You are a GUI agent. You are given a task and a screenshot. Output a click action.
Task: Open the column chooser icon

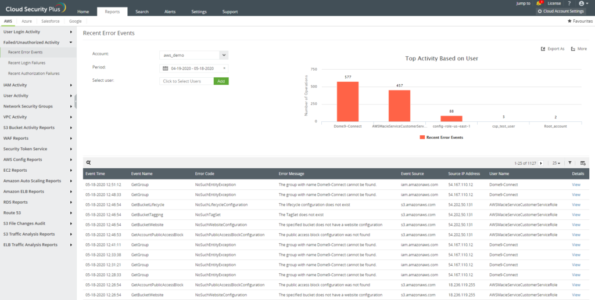point(583,163)
